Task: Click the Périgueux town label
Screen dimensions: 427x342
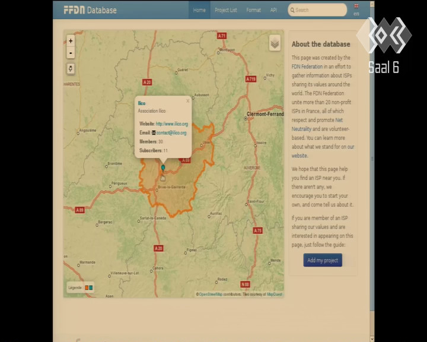Action: click(119, 183)
